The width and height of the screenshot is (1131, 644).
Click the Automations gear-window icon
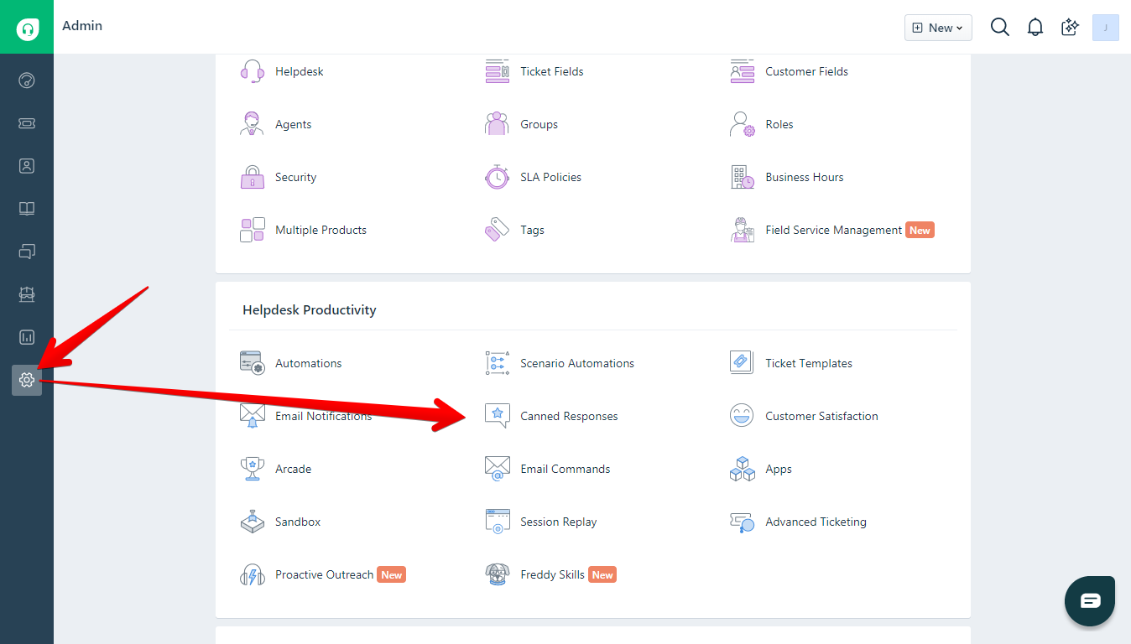coord(253,363)
